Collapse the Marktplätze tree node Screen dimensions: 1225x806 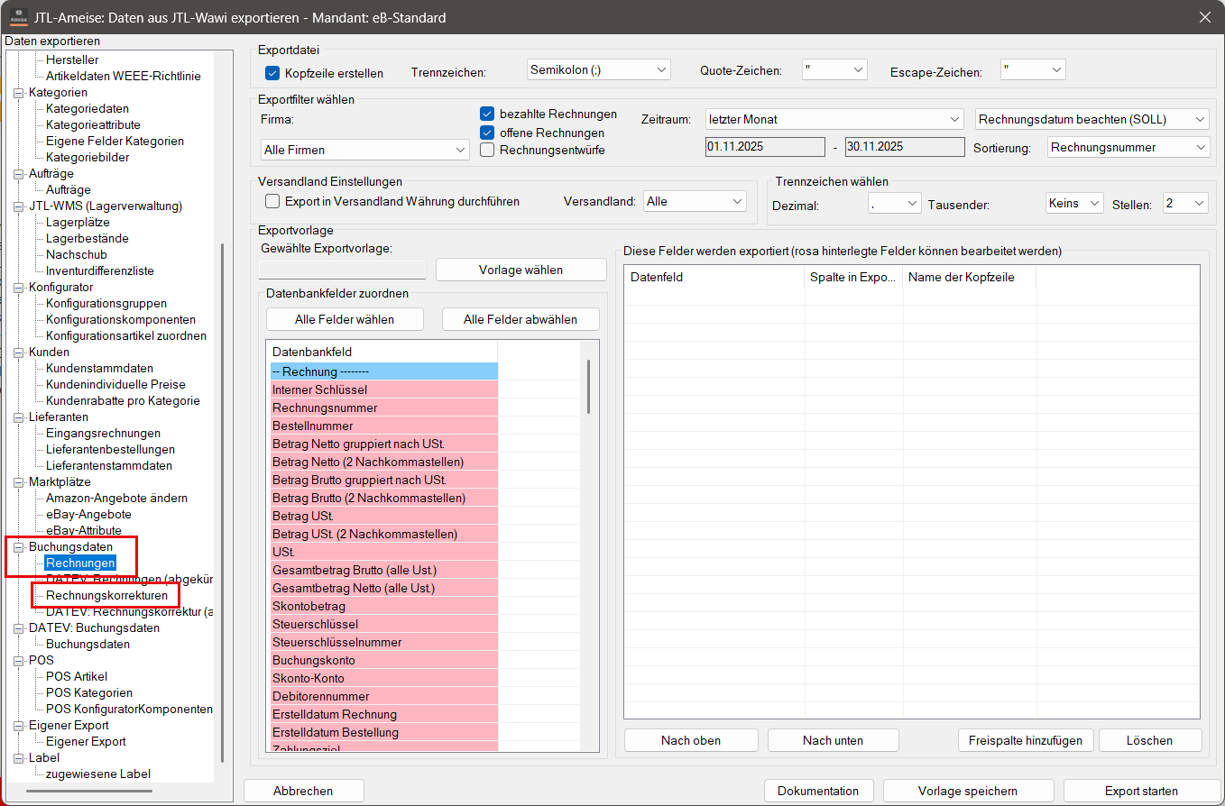pos(19,482)
